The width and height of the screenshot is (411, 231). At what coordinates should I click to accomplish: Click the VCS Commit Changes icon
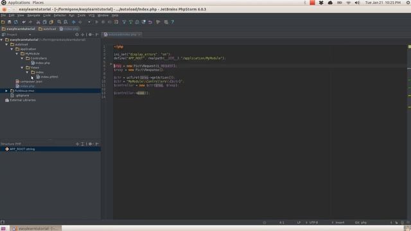coord(130,22)
